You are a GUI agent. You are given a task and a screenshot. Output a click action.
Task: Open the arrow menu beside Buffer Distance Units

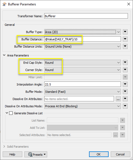coord(125,47)
